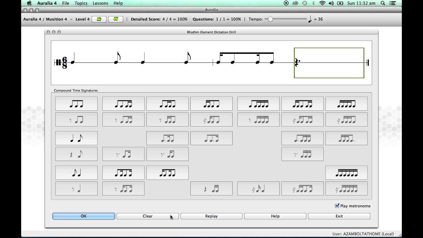
Task: Click the green answer box on the staff
Action: 329,63
